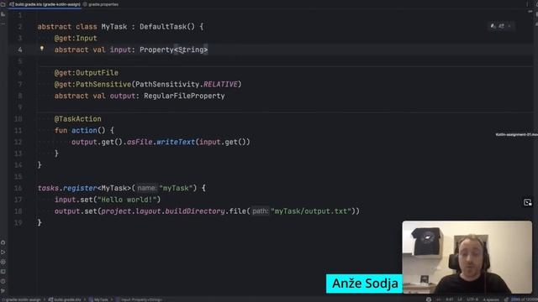538x302 pixels.
Task: Click buildDirectory on line 18
Action: (195, 211)
